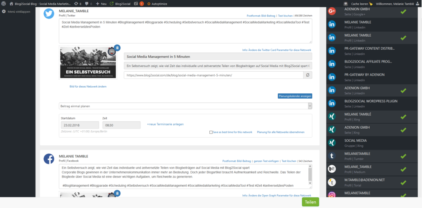Viewport: 422px width, 208px height.
Task: Open the Beitrag einmal planen dropdown
Action: [185, 106]
